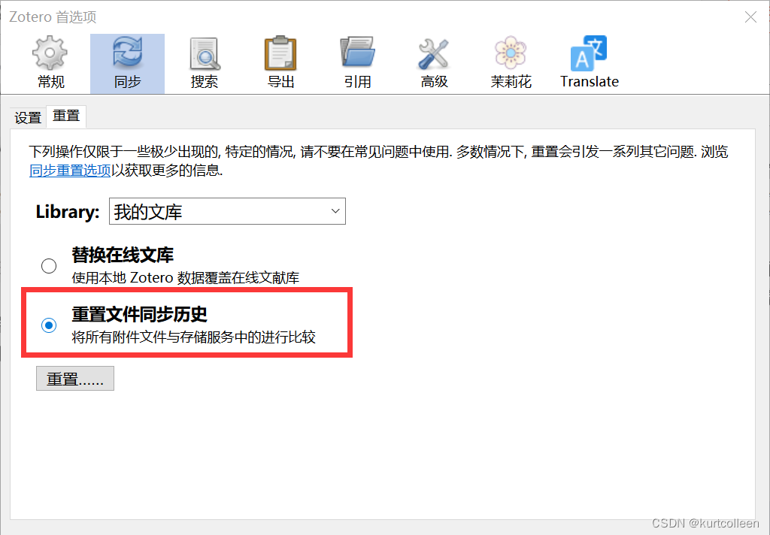
Task: Click the 重置...... button
Action: coord(74,378)
